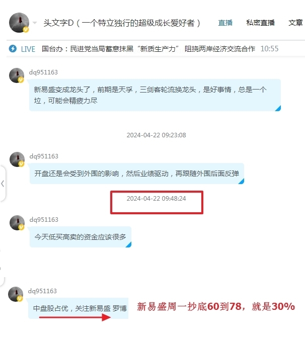Click the avatar next to the 开盘还是会受到外围 message
Viewport: 305px width, 340px height.
[x=17, y=159]
